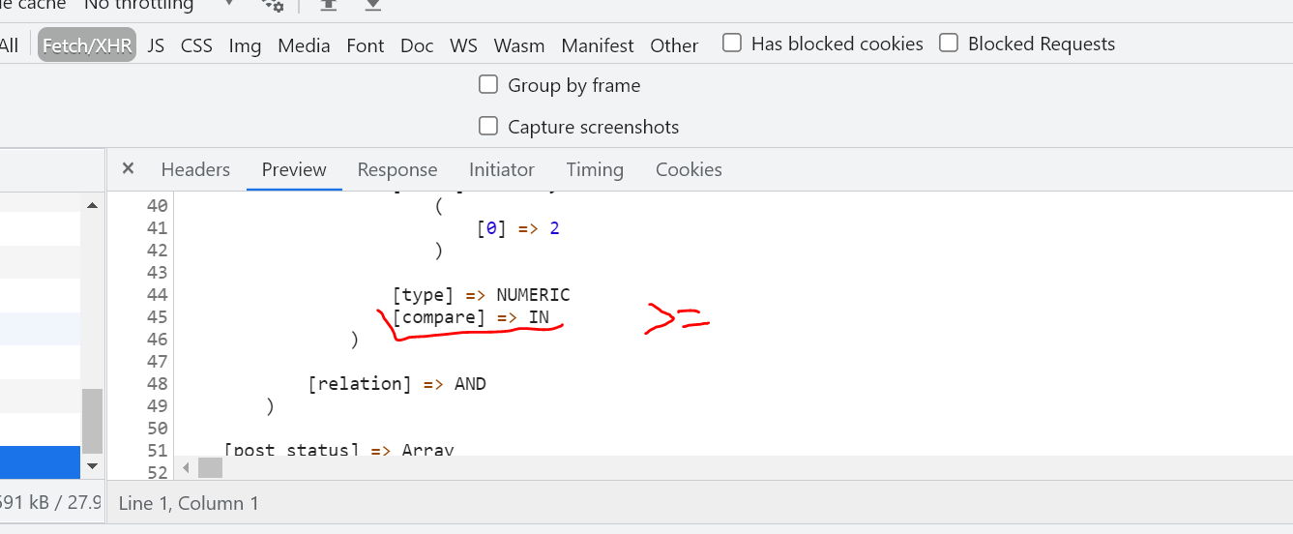
Task: Switch to the Headers tab
Action: [x=195, y=169]
